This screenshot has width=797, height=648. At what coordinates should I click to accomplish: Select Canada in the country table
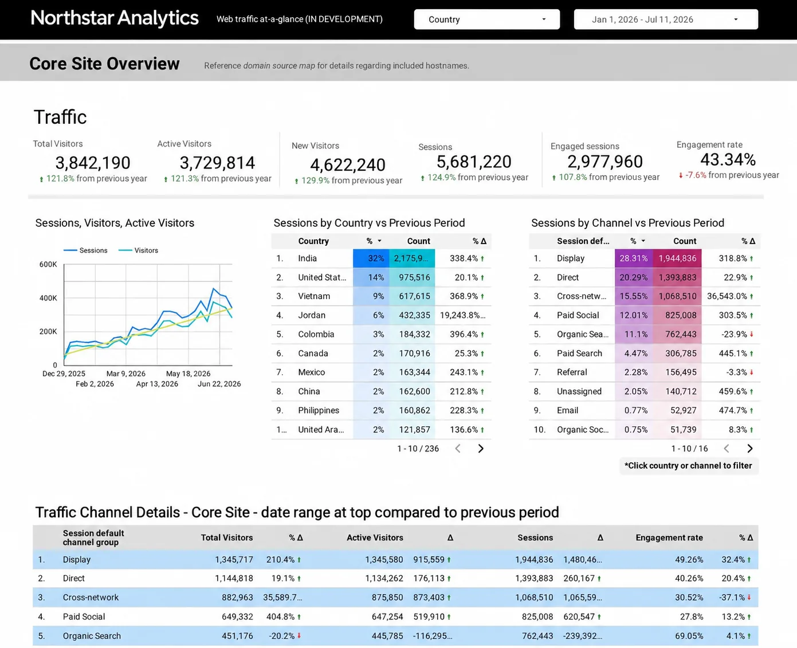click(x=313, y=354)
